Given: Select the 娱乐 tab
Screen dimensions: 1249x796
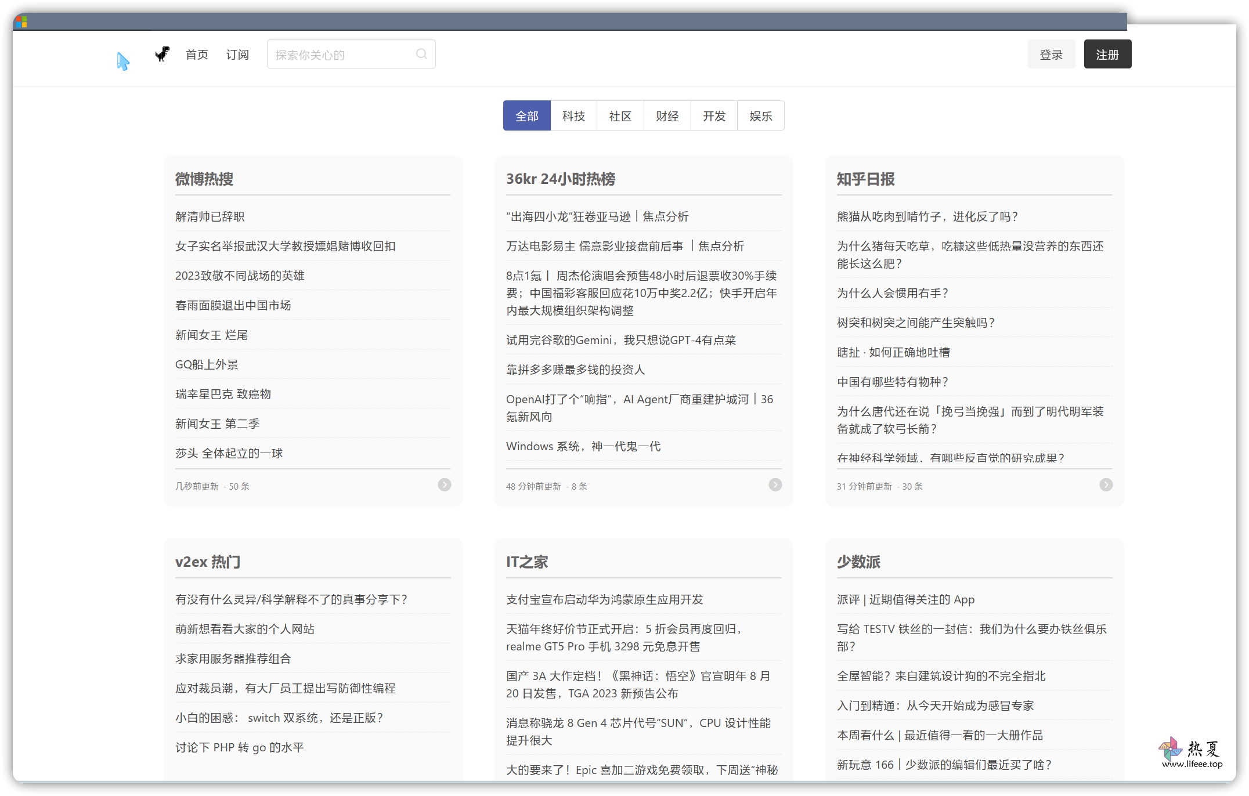Looking at the screenshot, I should [x=761, y=116].
